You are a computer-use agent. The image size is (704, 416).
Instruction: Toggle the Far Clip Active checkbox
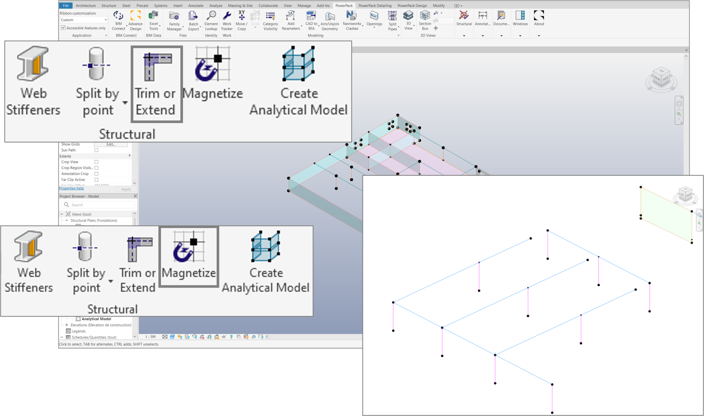(96, 179)
